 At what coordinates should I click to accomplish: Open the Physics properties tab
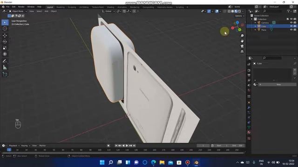click(x=249, y=117)
